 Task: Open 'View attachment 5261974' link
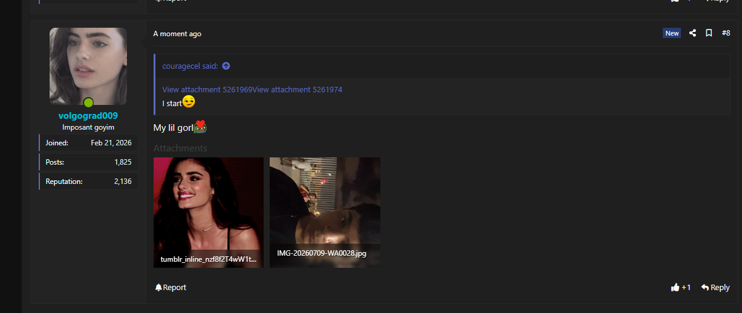coord(297,89)
